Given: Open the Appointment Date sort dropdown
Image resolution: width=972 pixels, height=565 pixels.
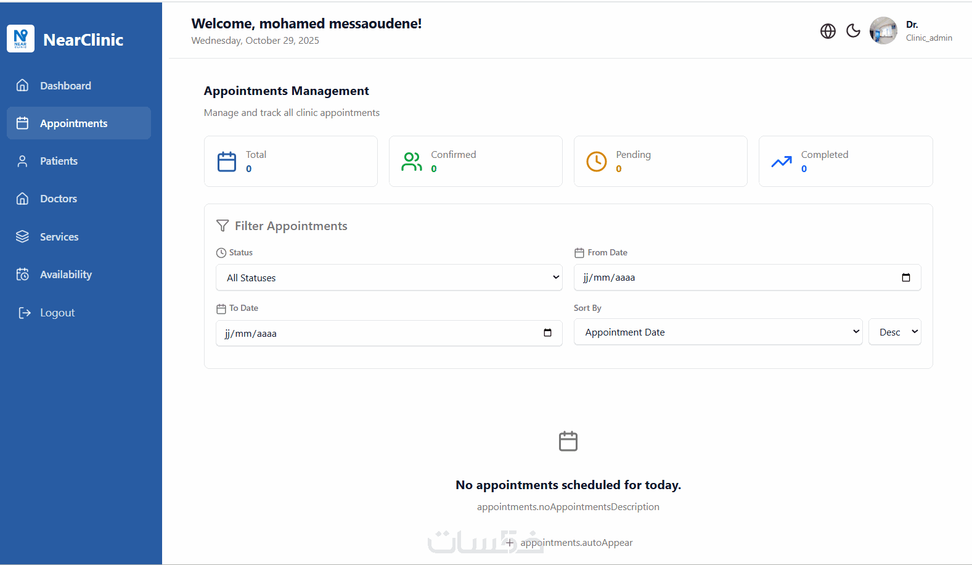Looking at the screenshot, I should pyautogui.click(x=717, y=332).
